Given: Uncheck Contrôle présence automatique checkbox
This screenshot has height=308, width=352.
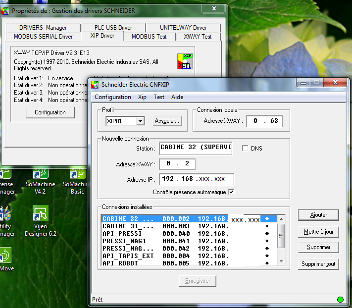Looking at the screenshot, I should click(x=231, y=192).
